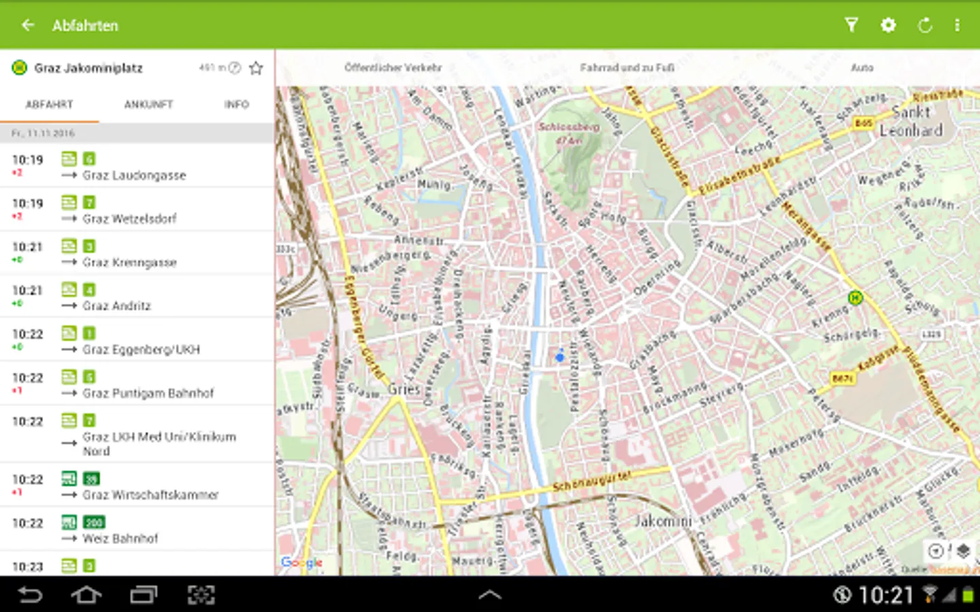Image resolution: width=980 pixels, height=612 pixels.
Task: Select Öffentlicher Verkehr map mode
Action: [393, 67]
